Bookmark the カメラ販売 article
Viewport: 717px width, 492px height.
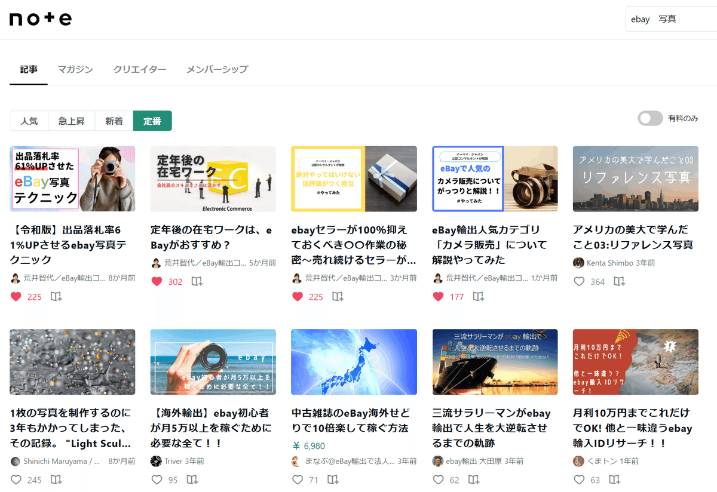[x=478, y=297]
